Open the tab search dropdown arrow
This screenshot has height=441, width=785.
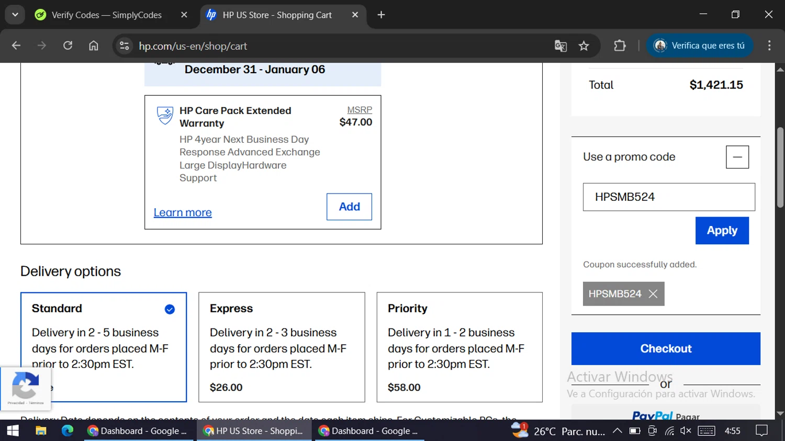coord(15,15)
